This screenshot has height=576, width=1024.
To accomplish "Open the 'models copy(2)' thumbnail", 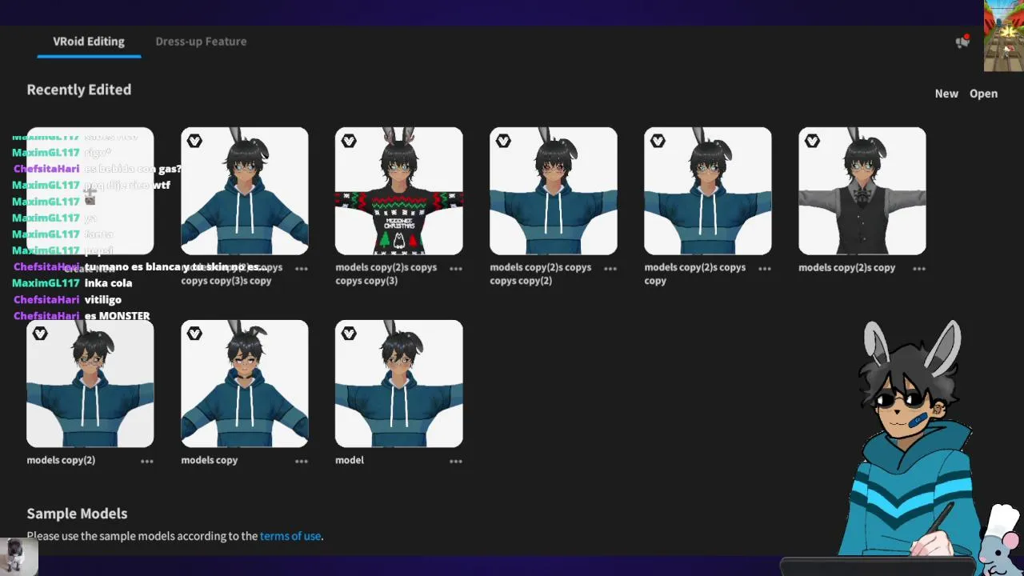I will pyautogui.click(x=90, y=384).
